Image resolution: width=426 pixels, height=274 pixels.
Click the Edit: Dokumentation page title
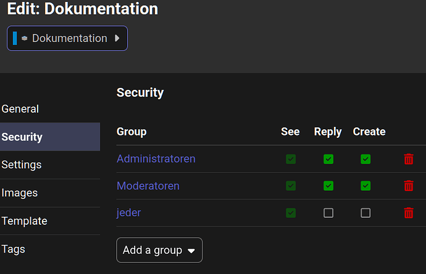click(83, 9)
